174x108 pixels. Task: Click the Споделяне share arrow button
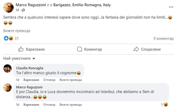click(147, 49)
